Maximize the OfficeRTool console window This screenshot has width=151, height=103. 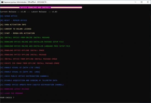coord(142,2)
